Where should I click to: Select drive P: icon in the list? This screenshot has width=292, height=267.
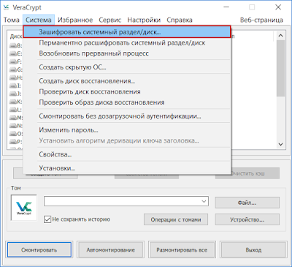(13, 142)
